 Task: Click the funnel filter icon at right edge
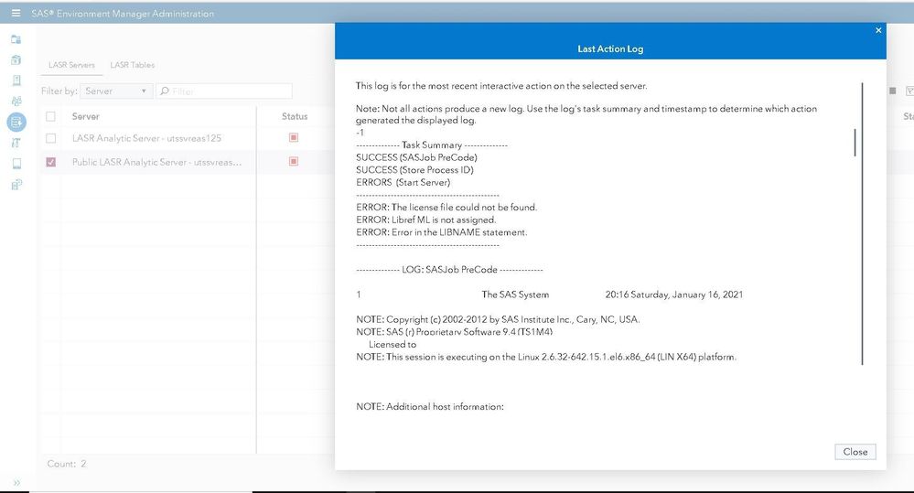[x=909, y=91]
